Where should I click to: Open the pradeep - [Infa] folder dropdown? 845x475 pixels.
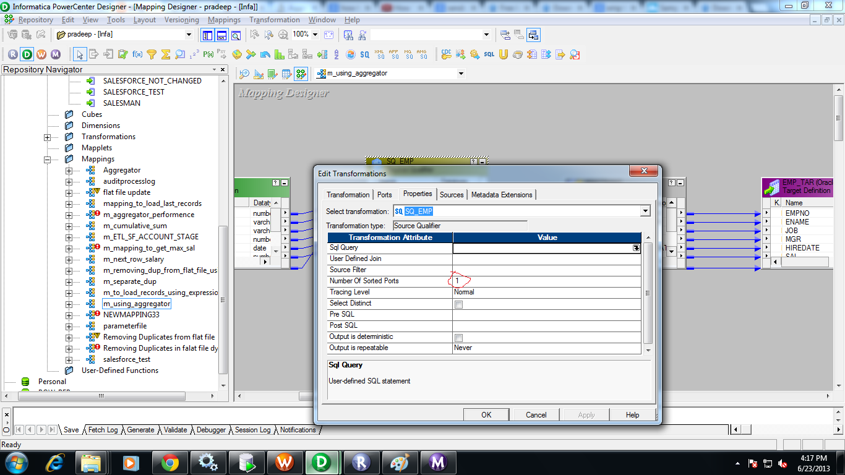[x=189, y=35]
